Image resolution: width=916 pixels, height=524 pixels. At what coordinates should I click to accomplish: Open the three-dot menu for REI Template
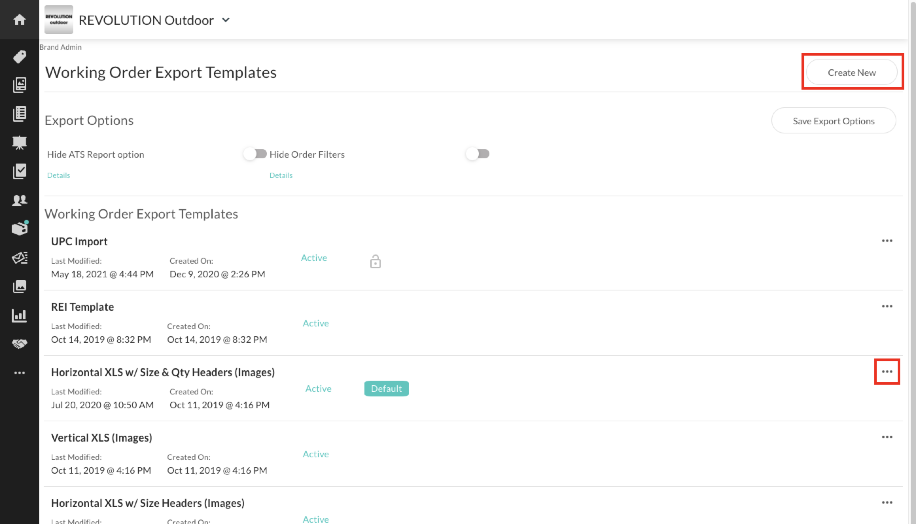point(887,306)
